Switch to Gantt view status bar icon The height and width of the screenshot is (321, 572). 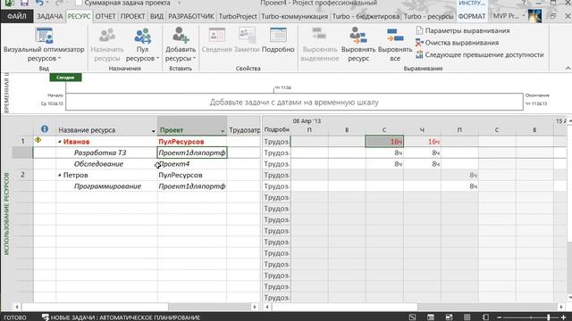click(412, 317)
